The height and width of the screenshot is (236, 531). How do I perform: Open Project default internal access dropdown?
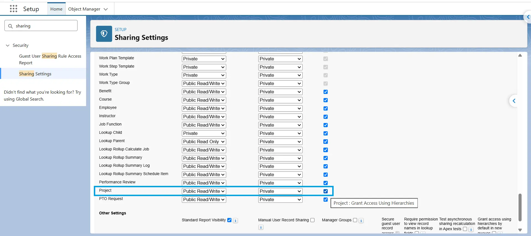tap(204, 191)
